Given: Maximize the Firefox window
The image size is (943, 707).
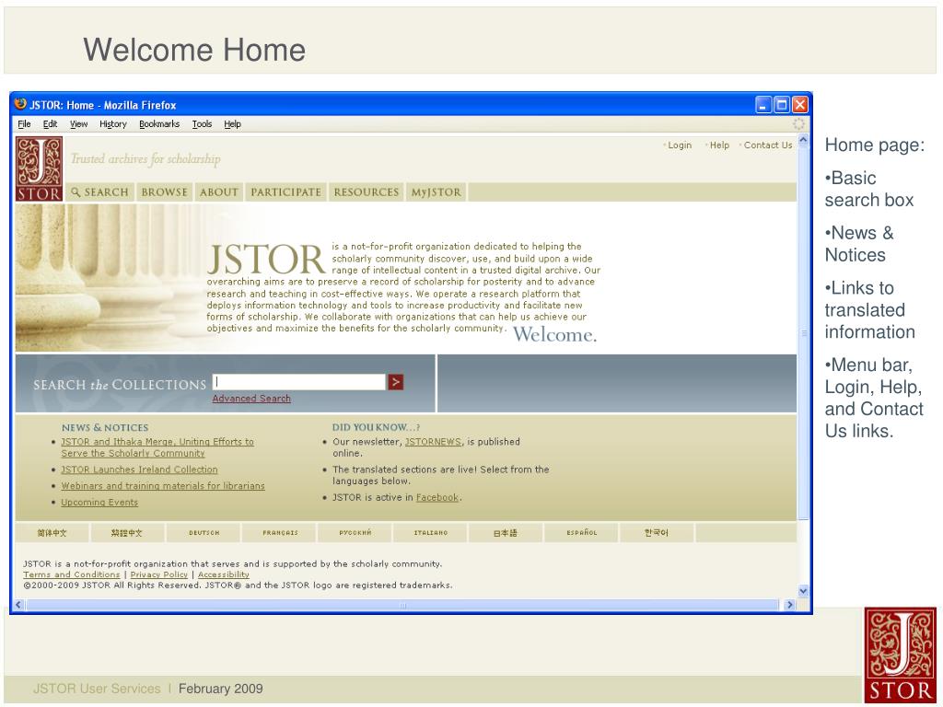Looking at the screenshot, I should (782, 105).
